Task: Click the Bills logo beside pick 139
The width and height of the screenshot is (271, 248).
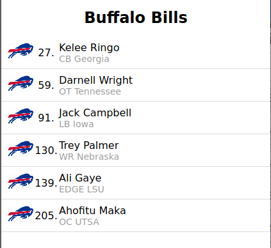Action: [x=21, y=181]
